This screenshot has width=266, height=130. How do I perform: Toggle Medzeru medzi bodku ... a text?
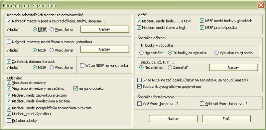[139, 21]
